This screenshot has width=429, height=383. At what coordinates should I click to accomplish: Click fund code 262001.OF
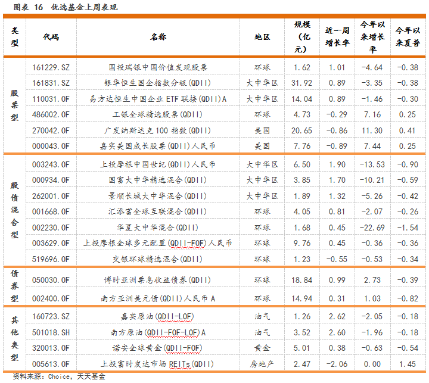tap(51, 196)
